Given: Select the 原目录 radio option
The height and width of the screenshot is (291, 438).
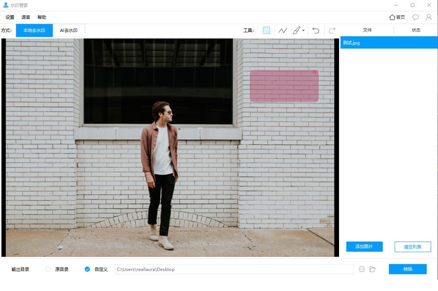Looking at the screenshot, I should pyautogui.click(x=48, y=269).
